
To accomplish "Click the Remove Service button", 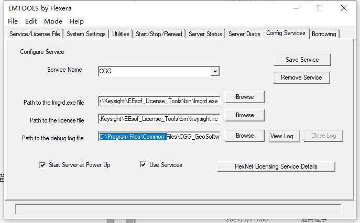I will (x=301, y=77).
